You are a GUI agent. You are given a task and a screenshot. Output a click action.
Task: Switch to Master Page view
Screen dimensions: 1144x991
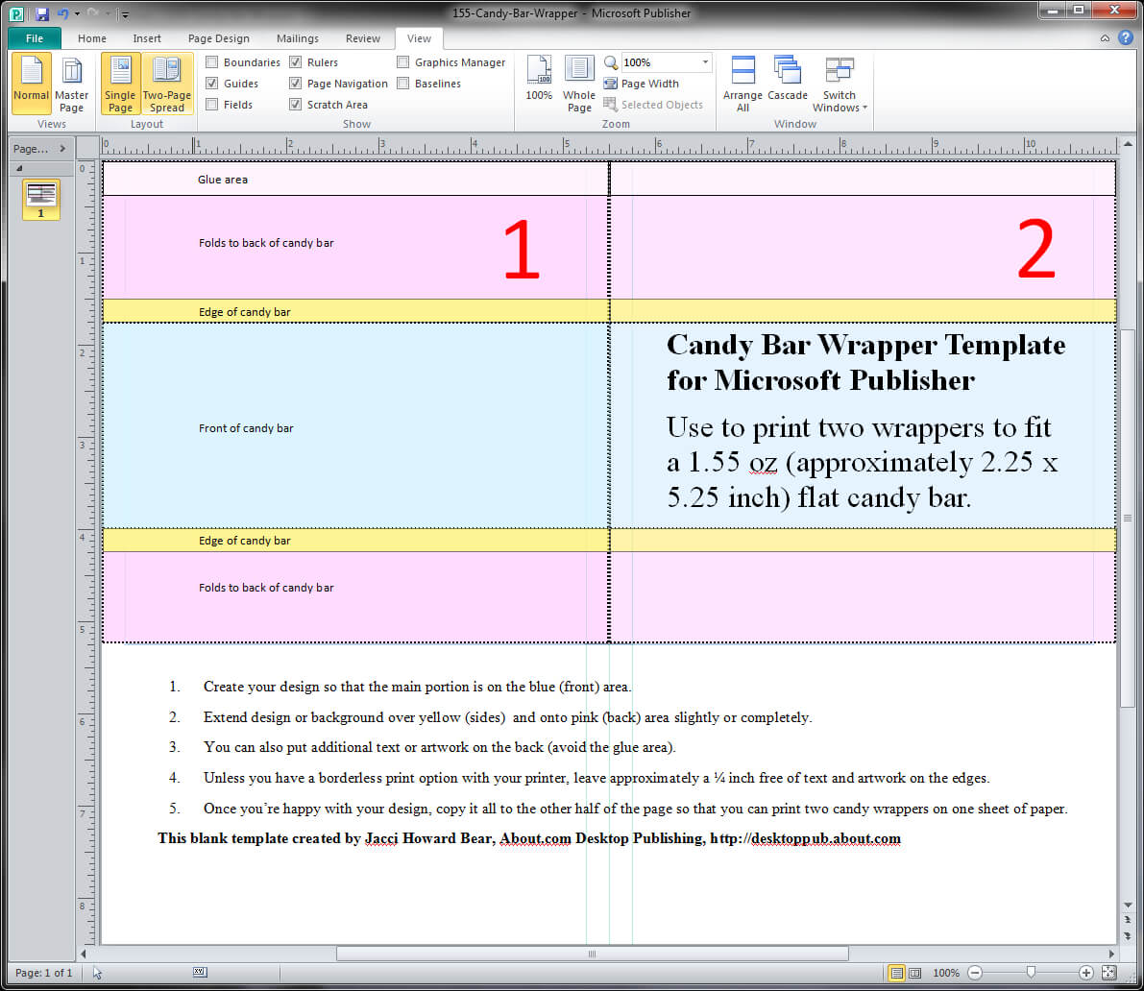coord(72,83)
